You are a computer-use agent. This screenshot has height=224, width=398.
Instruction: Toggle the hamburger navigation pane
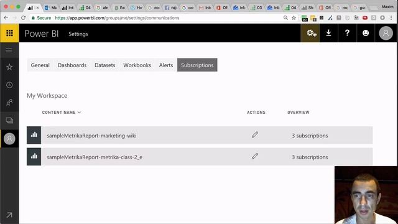point(9,50)
